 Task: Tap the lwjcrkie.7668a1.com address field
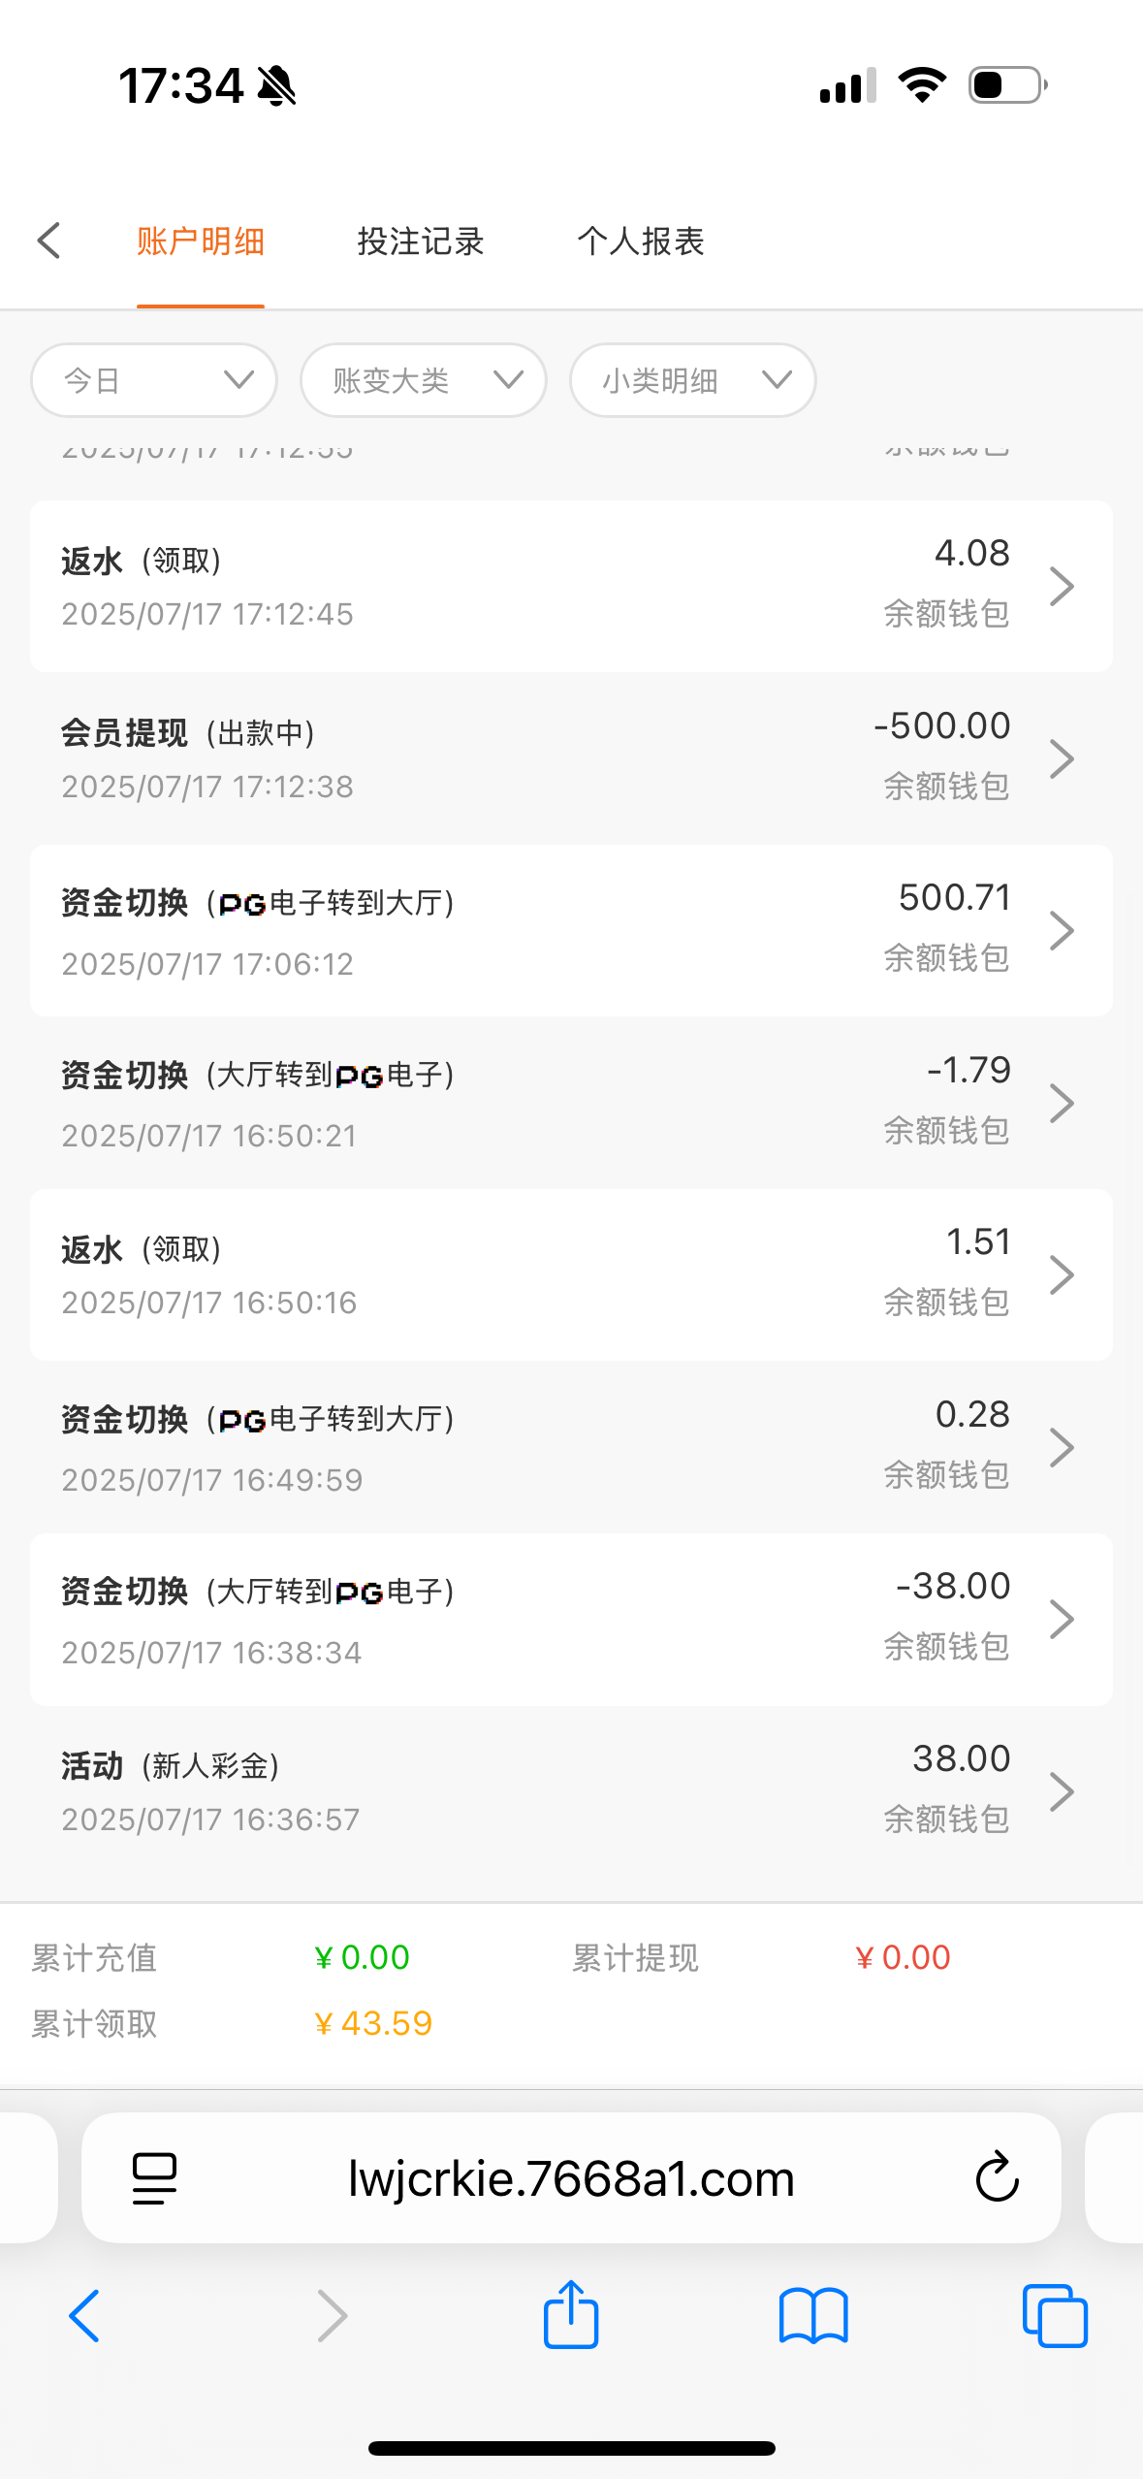[x=571, y=2178]
